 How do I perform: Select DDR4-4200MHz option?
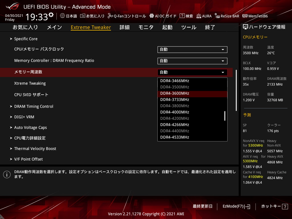pos(192,118)
